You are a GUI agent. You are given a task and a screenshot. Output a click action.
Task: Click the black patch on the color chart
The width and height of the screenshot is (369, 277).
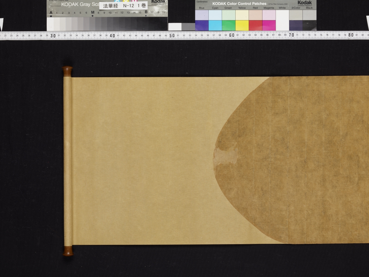coord(309,25)
